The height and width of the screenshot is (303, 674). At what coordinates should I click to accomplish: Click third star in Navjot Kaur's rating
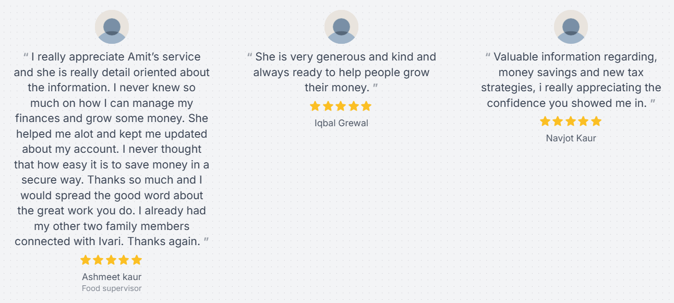(571, 122)
